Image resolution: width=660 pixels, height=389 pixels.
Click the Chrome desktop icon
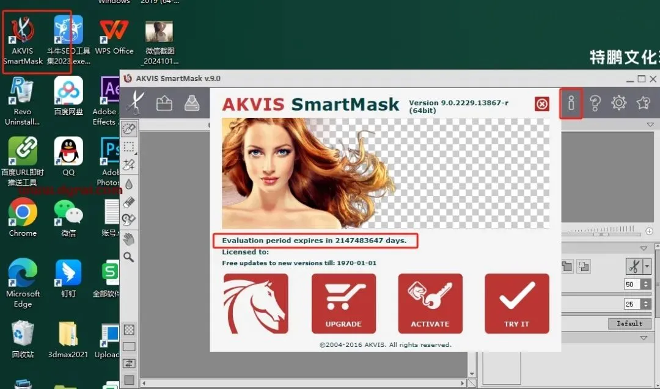pos(23,218)
